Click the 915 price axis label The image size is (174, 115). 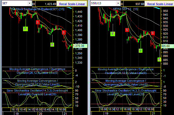click(165, 37)
